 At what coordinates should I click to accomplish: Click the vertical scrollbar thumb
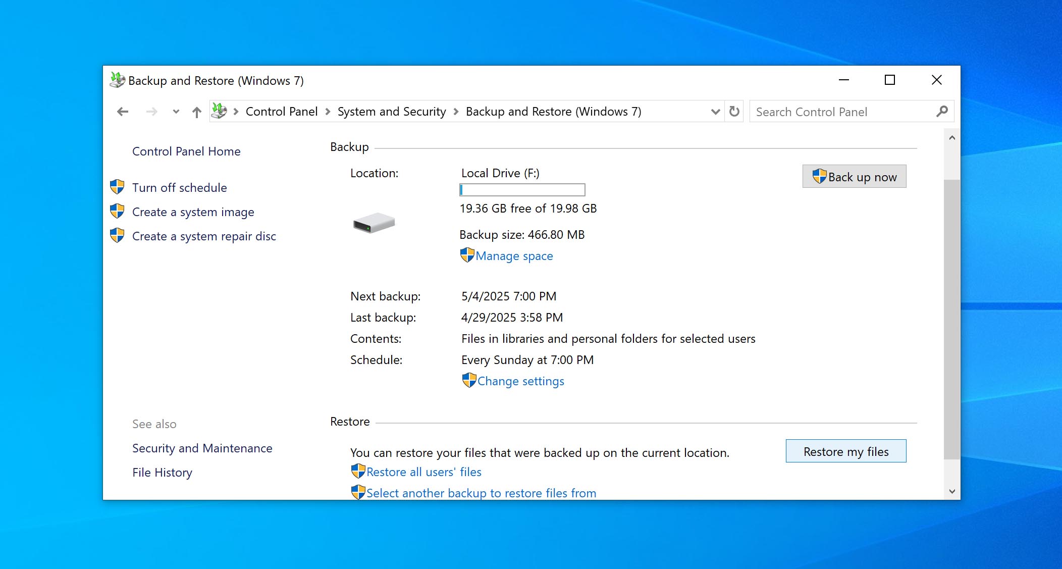pyautogui.click(x=952, y=319)
